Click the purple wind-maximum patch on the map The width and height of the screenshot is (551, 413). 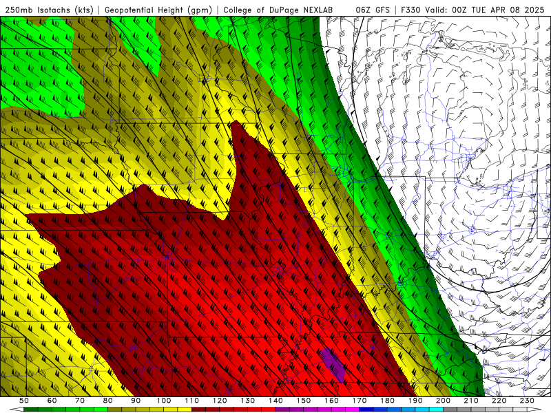click(333, 365)
